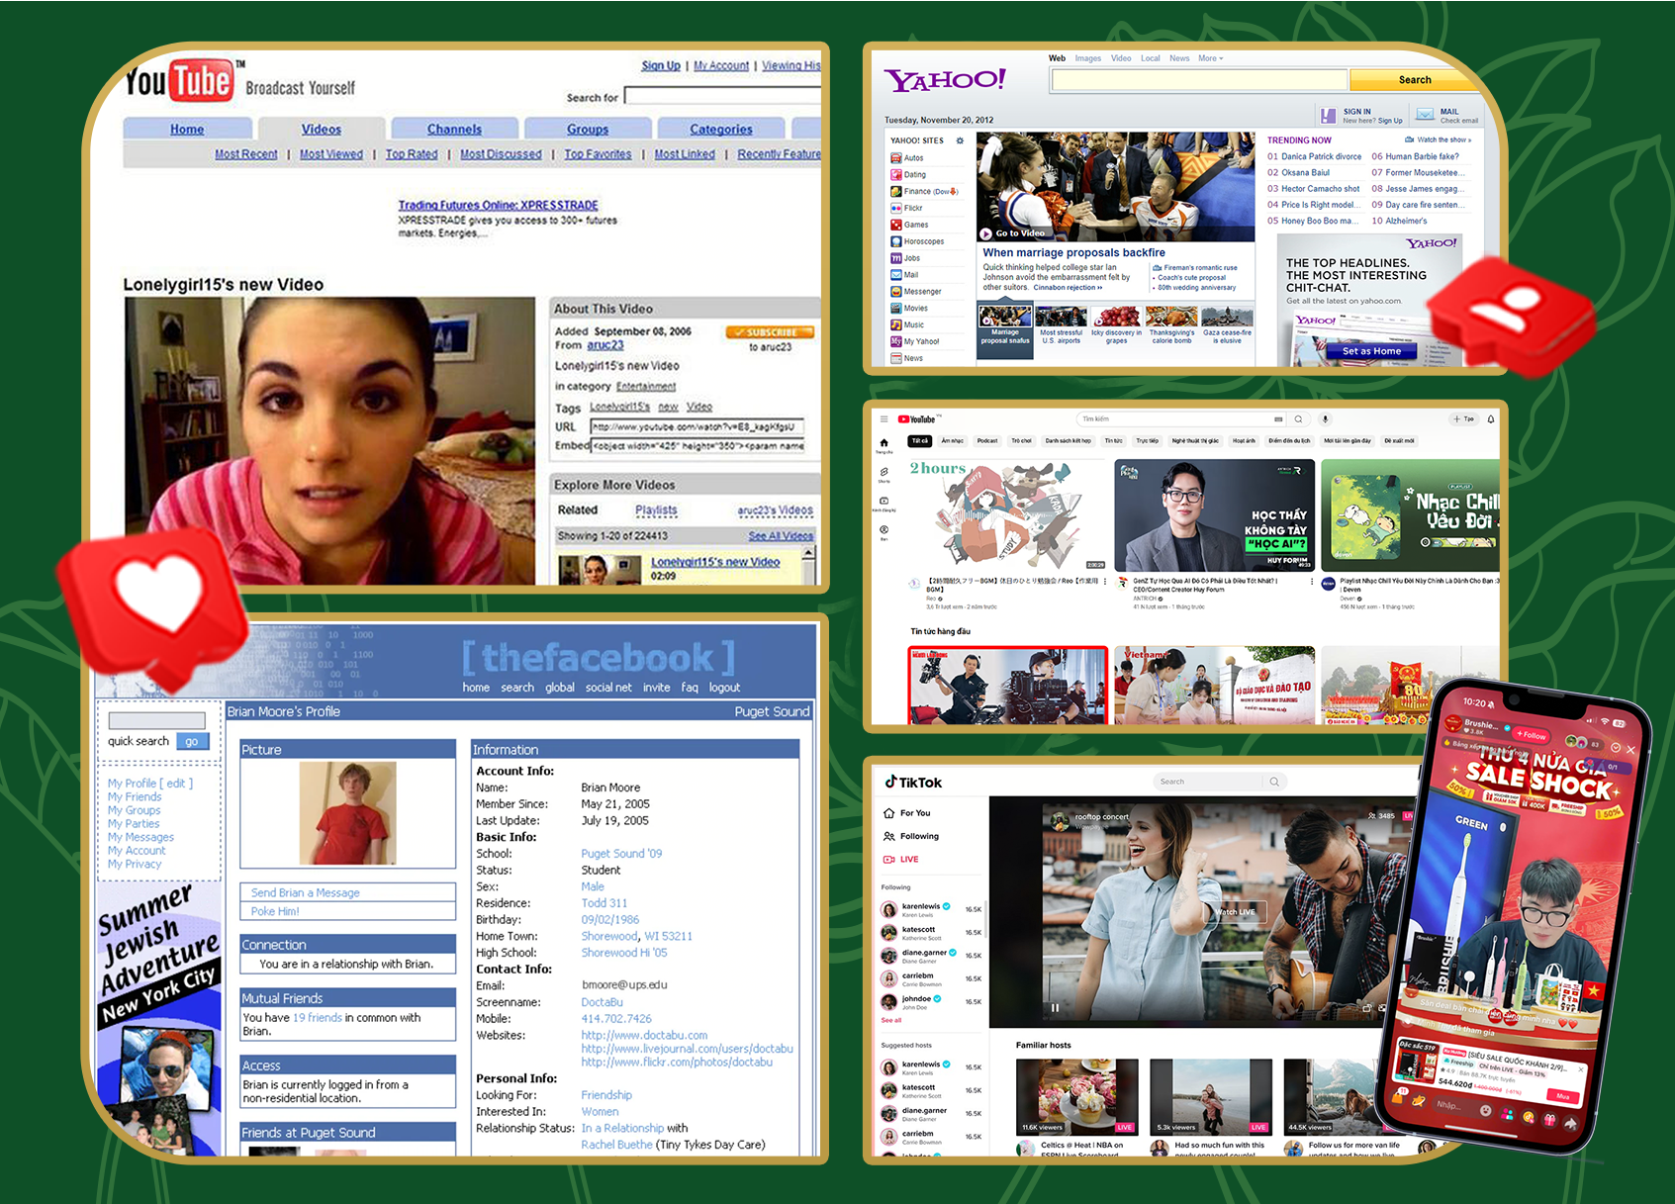Click the old YouTube Search for field

pyautogui.click(x=722, y=96)
